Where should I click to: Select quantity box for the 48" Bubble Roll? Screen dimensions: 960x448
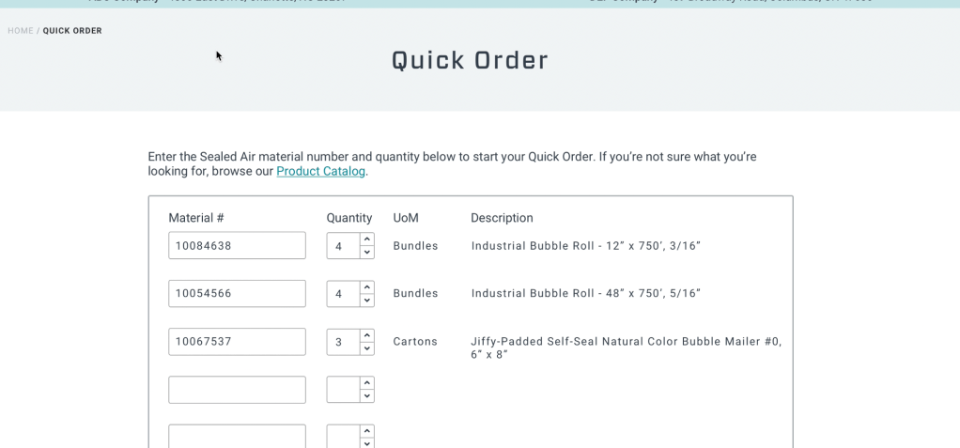pos(343,294)
